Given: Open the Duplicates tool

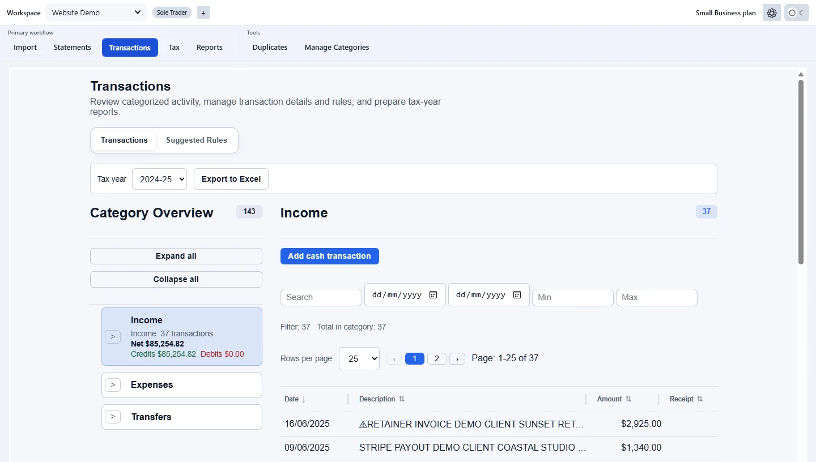Looking at the screenshot, I should coord(270,48).
